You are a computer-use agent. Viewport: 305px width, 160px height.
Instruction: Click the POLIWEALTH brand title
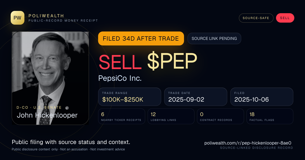coord(46,16)
